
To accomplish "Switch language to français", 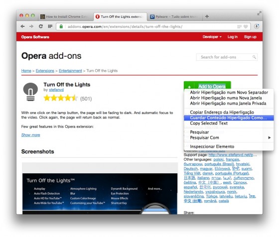I will point(233,159).
